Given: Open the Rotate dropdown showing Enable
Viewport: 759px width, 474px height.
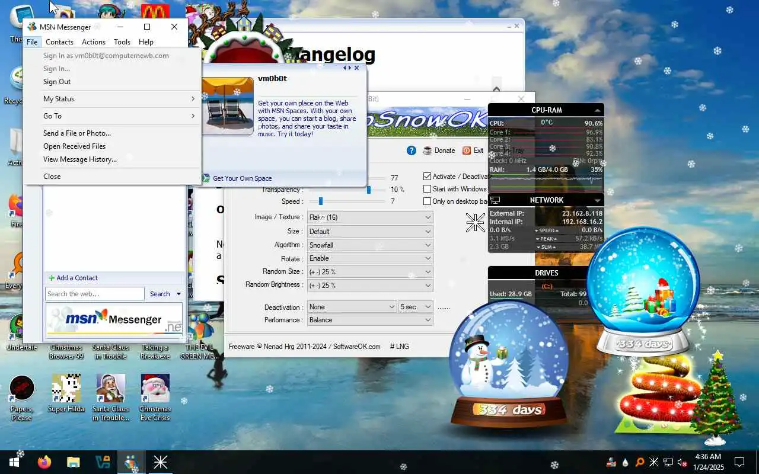Looking at the screenshot, I should [x=370, y=258].
